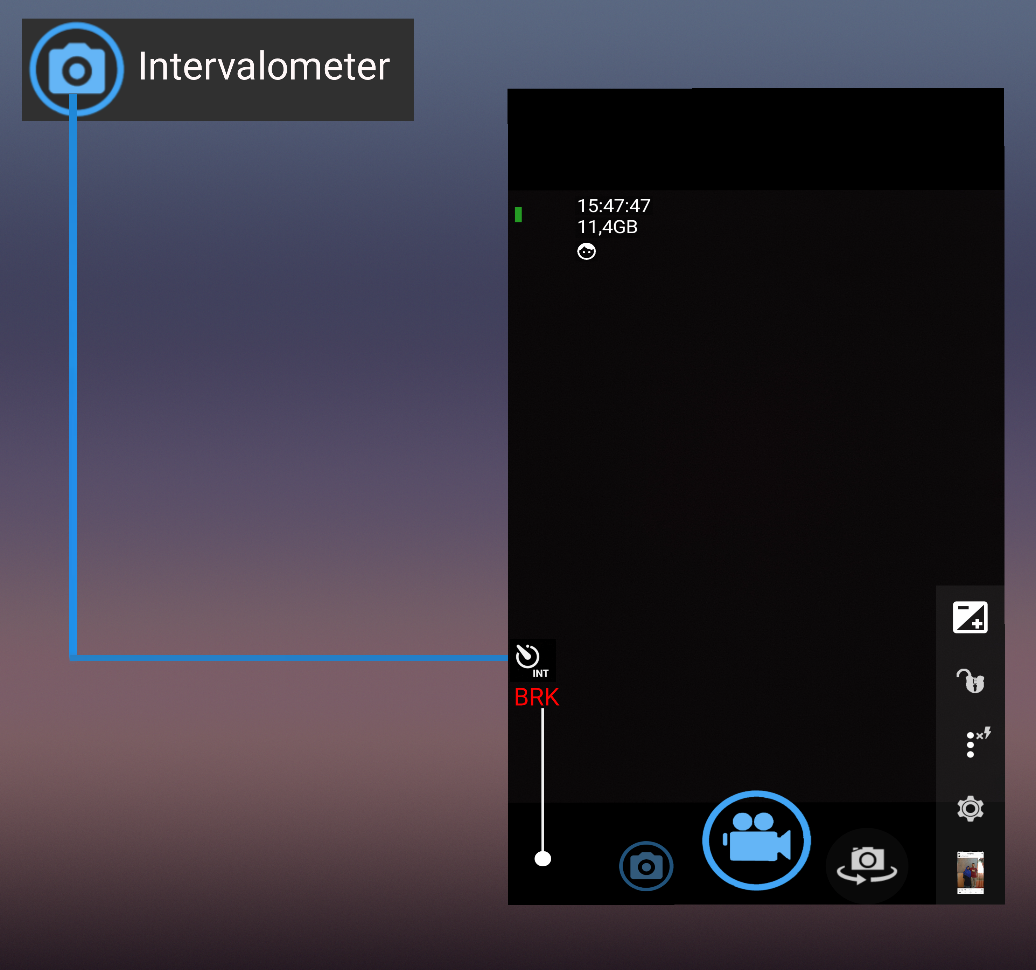Open camera settings via the gear icon
This screenshot has width=1036, height=970.
pos(970,808)
